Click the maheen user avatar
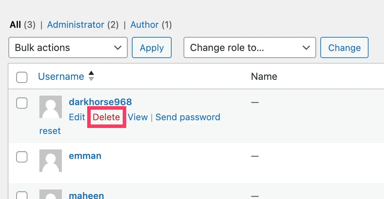The image size is (384, 199). coord(51,194)
